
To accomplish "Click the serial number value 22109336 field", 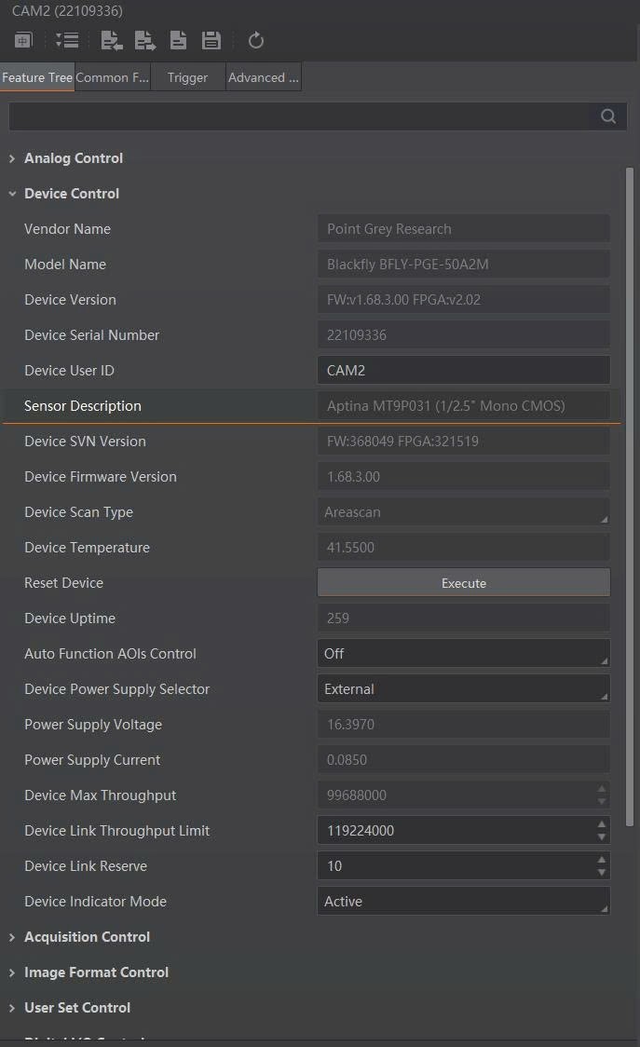I will 464,335.
